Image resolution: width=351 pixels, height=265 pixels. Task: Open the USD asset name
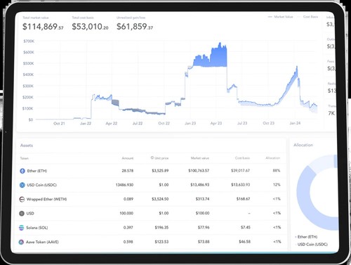point(30,214)
